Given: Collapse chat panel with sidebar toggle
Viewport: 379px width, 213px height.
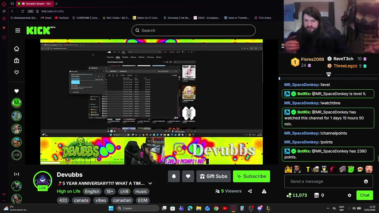Looking at the screenshot, I should pyautogui.click(x=283, y=46).
